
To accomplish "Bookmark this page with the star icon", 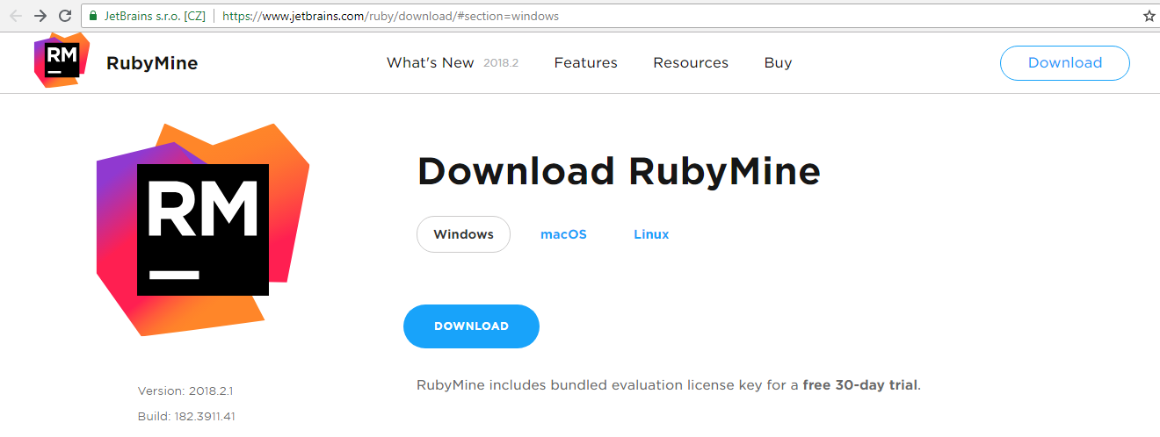I will coord(1149,16).
